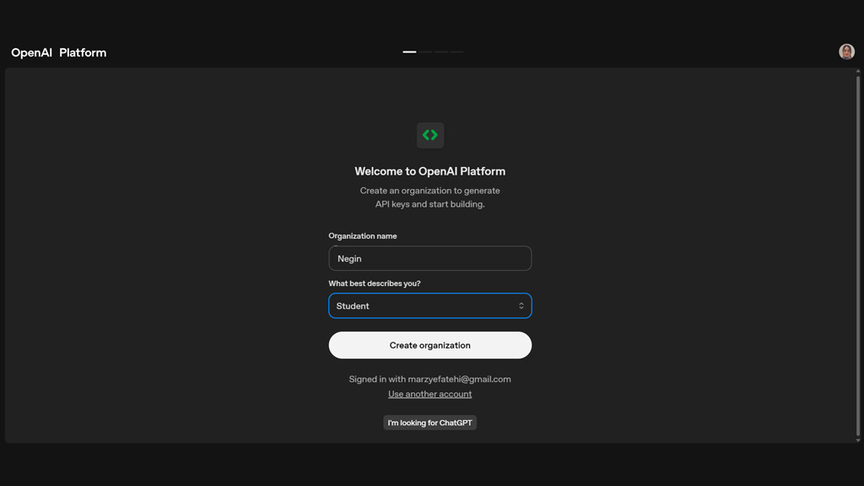Click the 'Organization name' field label
The width and height of the screenshot is (864, 486).
pos(362,236)
